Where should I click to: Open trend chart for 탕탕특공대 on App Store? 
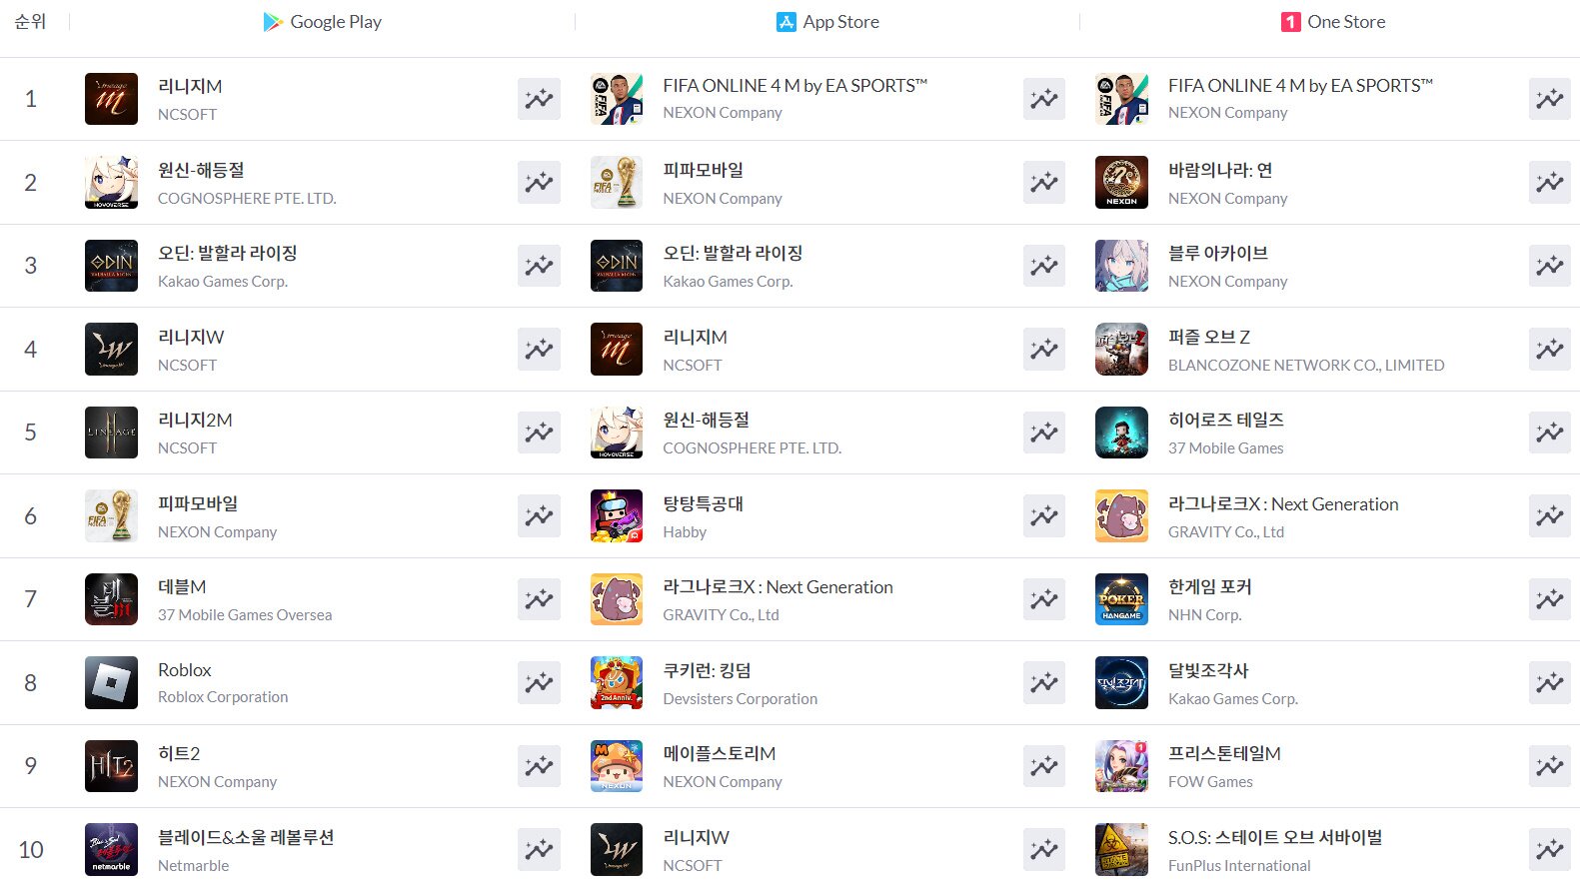(1044, 516)
